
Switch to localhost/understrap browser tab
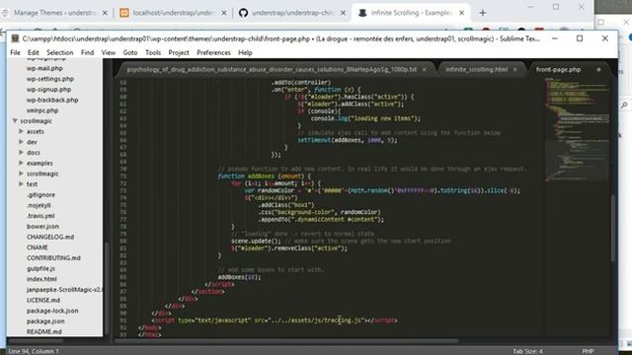tap(174, 13)
